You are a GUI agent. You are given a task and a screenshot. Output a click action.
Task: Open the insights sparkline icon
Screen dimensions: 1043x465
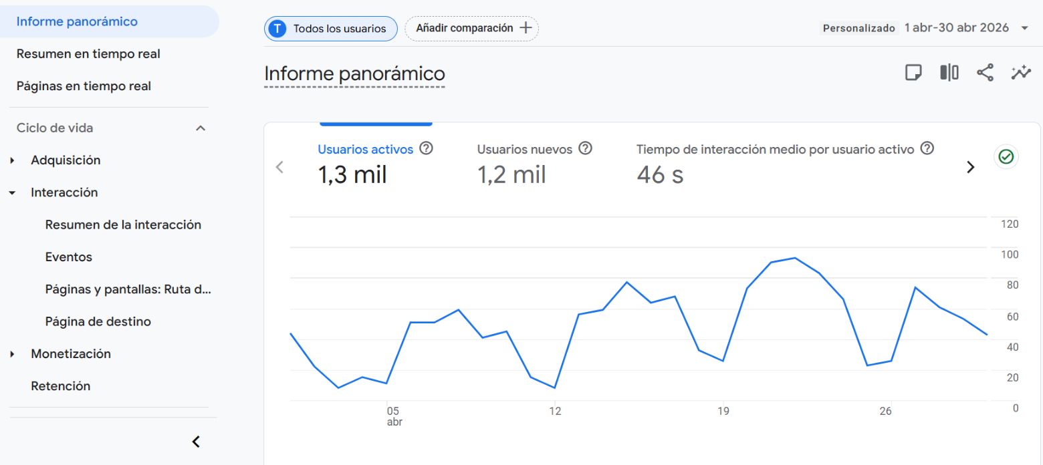point(1021,72)
